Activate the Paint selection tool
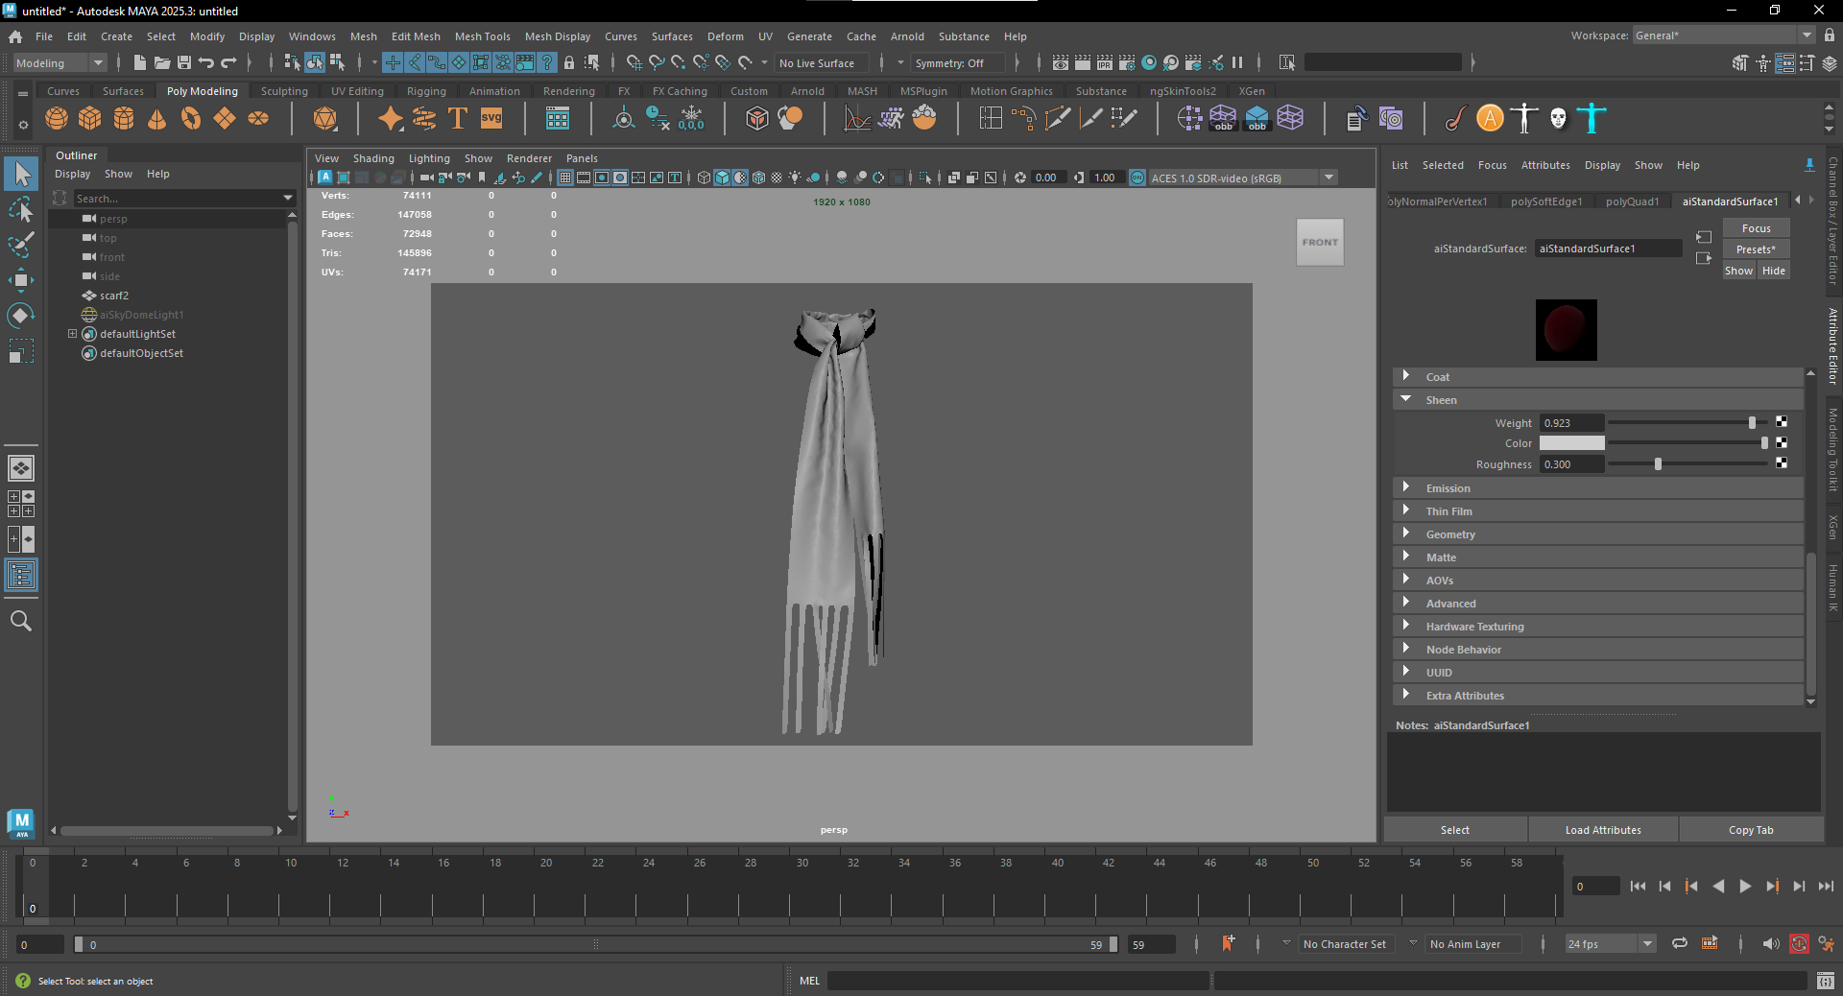Screen dimensions: 1843x996 click(20, 245)
